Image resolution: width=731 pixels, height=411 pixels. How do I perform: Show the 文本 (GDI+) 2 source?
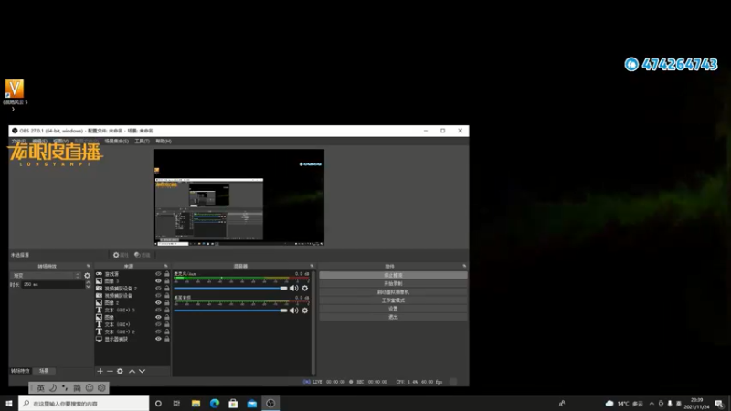pyautogui.click(x=158, y=332)
